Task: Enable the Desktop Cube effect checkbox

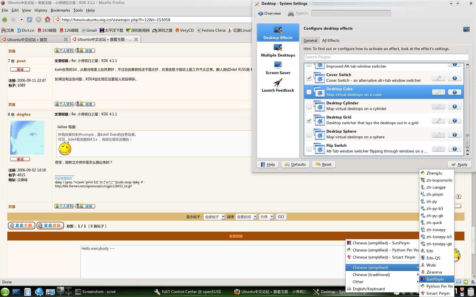Action: (x=309, y=92)
